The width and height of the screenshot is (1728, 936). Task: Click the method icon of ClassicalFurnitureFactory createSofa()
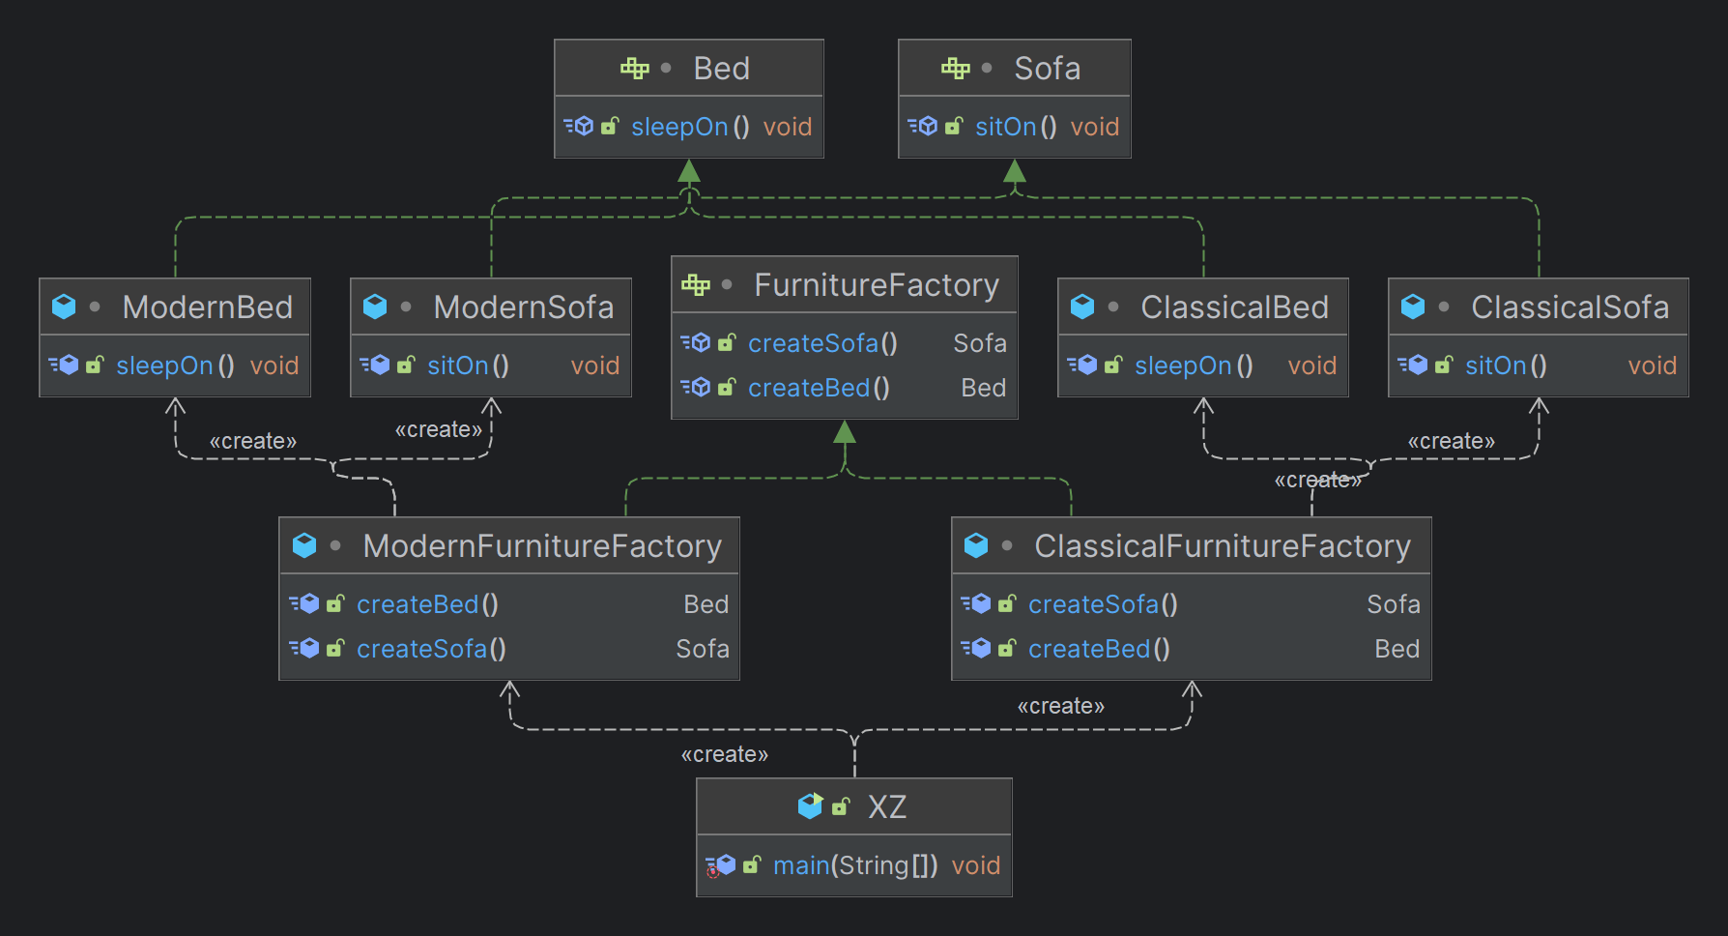click(976, 603)
